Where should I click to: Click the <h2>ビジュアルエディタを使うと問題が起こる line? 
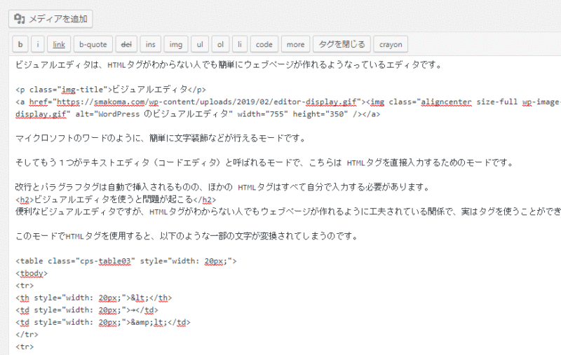click(x=116, y=200)
